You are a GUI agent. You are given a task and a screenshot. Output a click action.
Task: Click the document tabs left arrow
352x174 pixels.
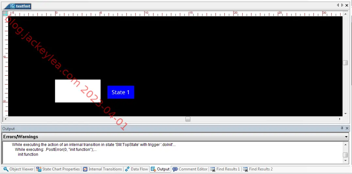338,5
